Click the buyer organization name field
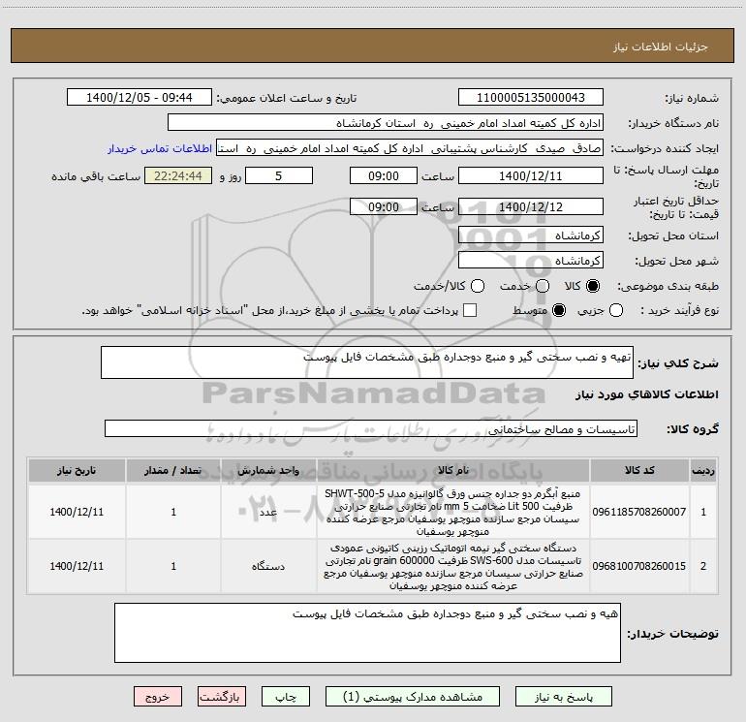 point(386,123)
